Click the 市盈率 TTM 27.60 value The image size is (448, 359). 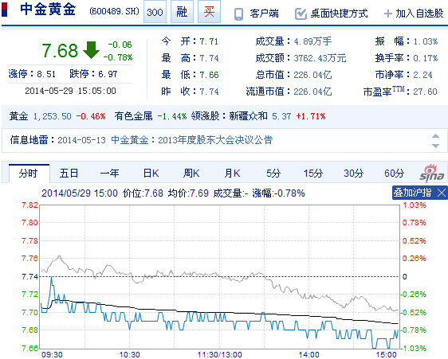click(x=425, y=92)
